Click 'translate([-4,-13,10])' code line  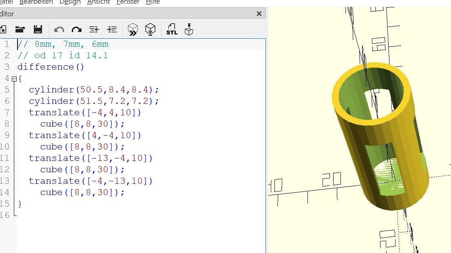point(91,181)
